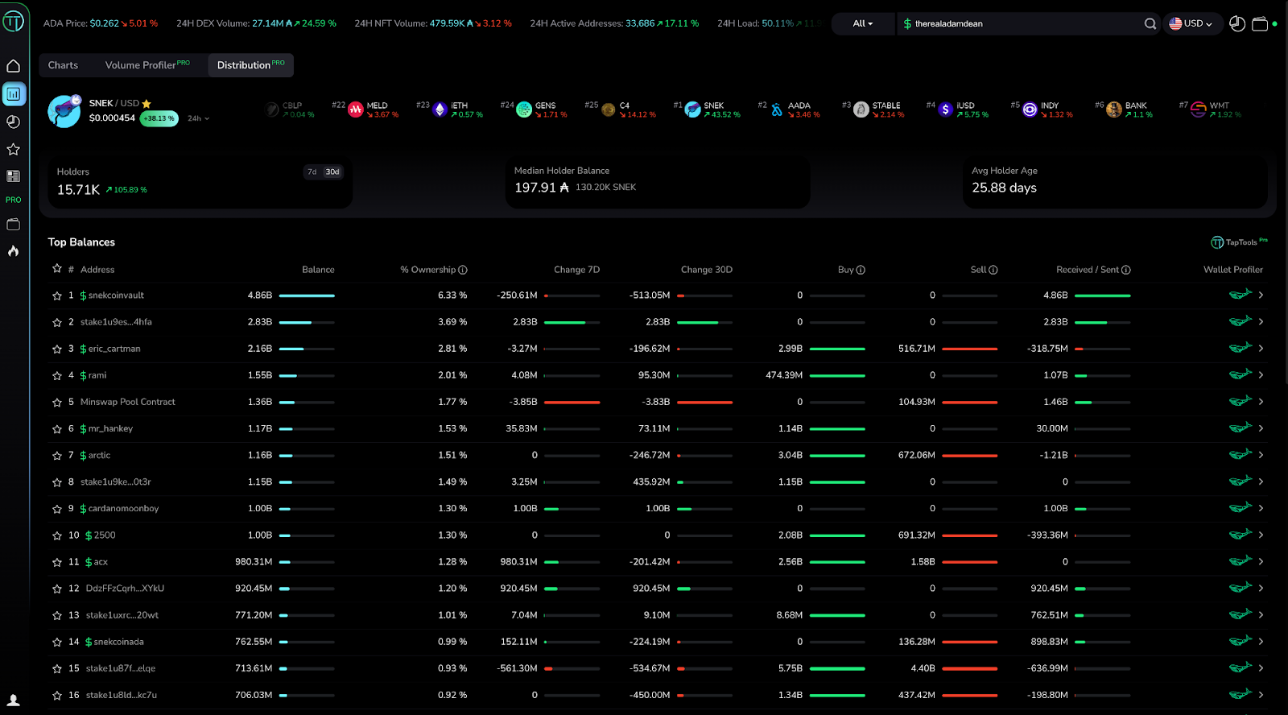
Task: Open the user profile icon at bottom left
Action: coord(14,700)
